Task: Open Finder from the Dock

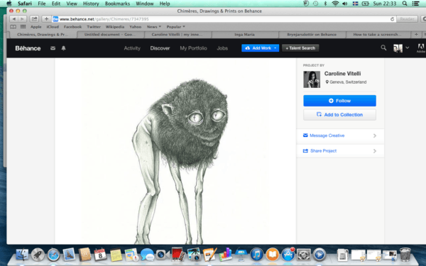Action: click(x=22, y=255)
